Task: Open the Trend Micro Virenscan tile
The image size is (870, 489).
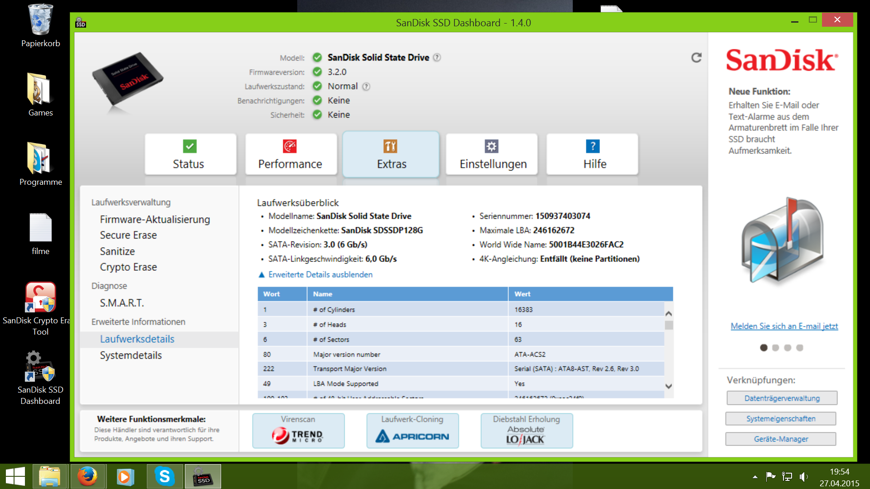Action: click(x=298, y=431)
